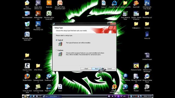Launch Mozilla Firefox desktop icon
This screenshot has width=175, height=98.
click(x=27, y=77)
